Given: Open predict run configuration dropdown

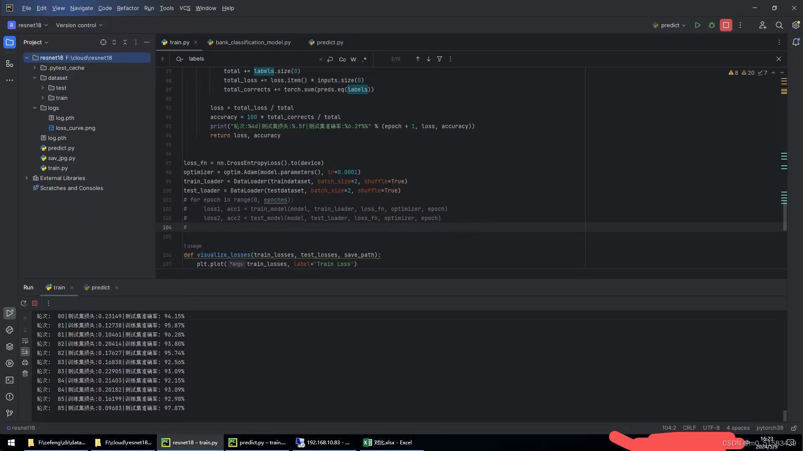Looking at the screenshot, I should coord(669,25).
